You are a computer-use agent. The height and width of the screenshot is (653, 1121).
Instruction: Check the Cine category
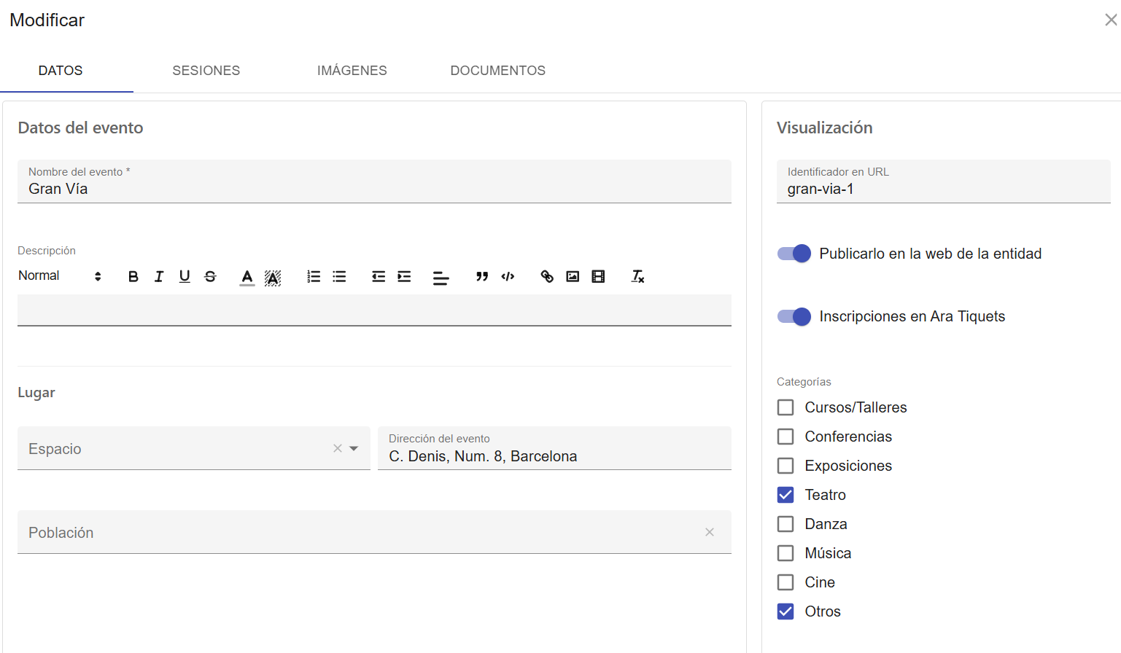point(786,582)
